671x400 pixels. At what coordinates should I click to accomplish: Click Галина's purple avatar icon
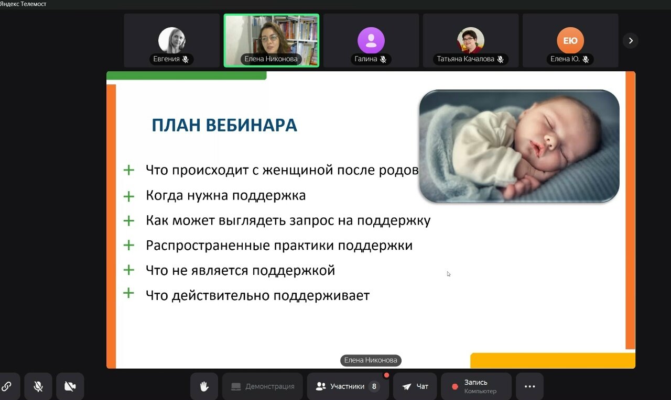point(371,40)
